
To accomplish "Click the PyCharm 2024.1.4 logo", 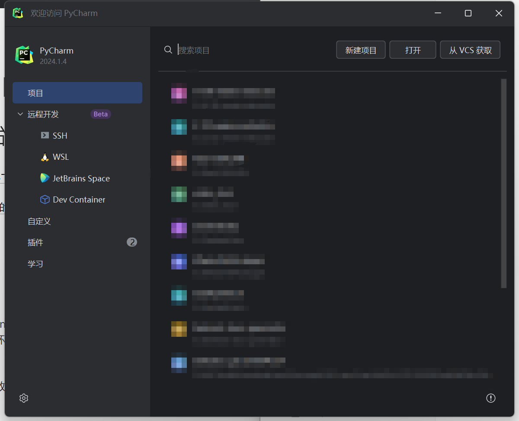I will click(x=24, y=55).
